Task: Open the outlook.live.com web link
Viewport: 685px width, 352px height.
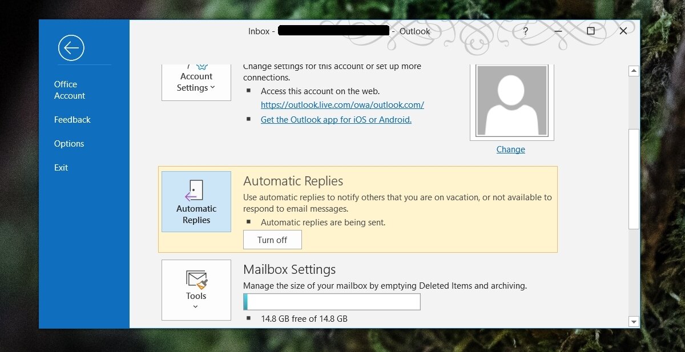Action: pos(342,105)
